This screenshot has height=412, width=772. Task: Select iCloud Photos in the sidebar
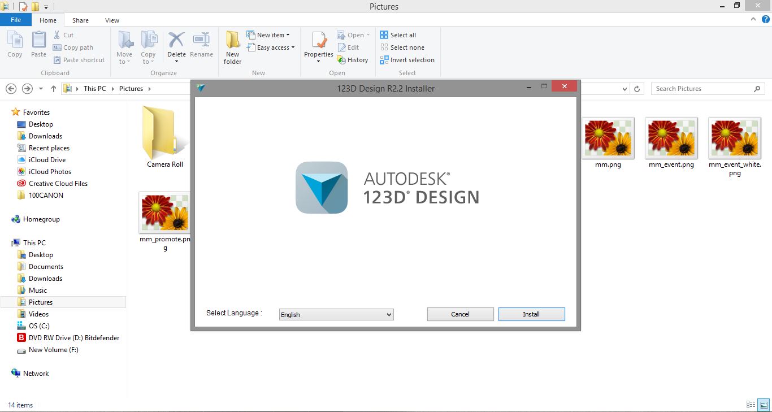pyautogui.click(x=50, y=172)
